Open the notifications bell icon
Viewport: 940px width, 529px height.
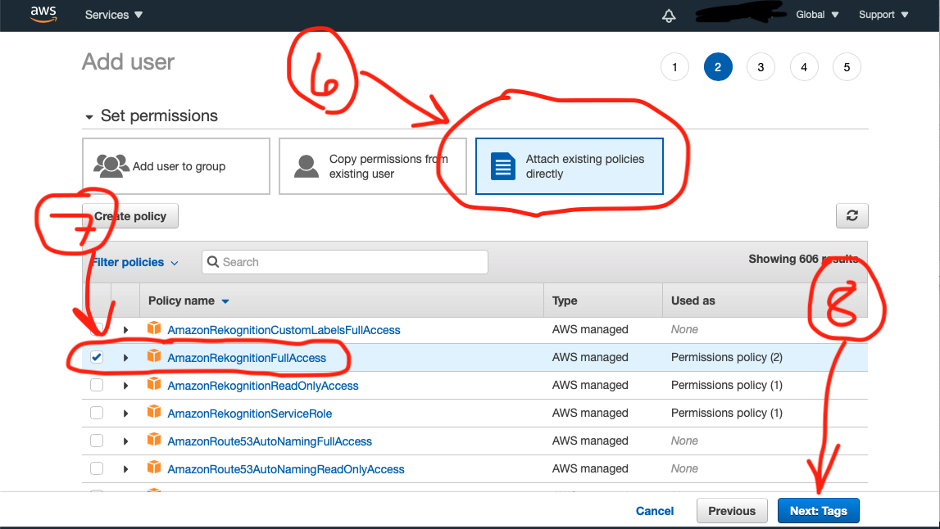669,16
